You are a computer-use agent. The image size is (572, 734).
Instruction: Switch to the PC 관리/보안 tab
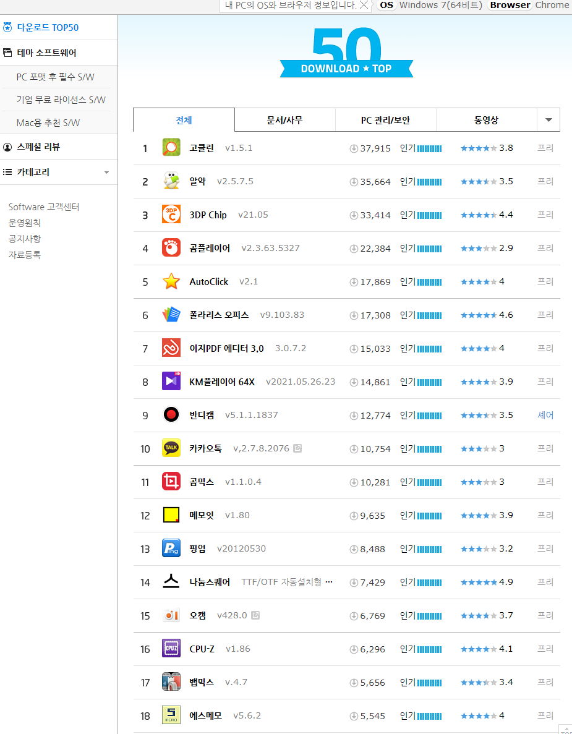(x=385, y=120)
